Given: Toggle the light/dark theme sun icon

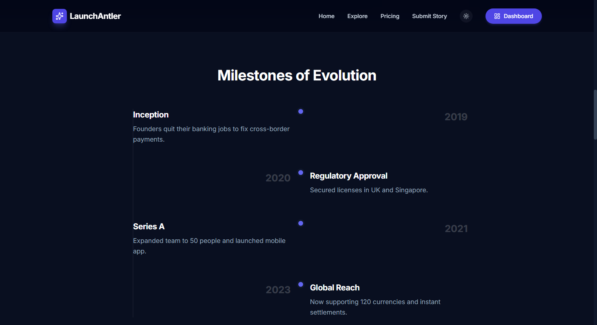Looking at the screenshot, I should point(466,16).
